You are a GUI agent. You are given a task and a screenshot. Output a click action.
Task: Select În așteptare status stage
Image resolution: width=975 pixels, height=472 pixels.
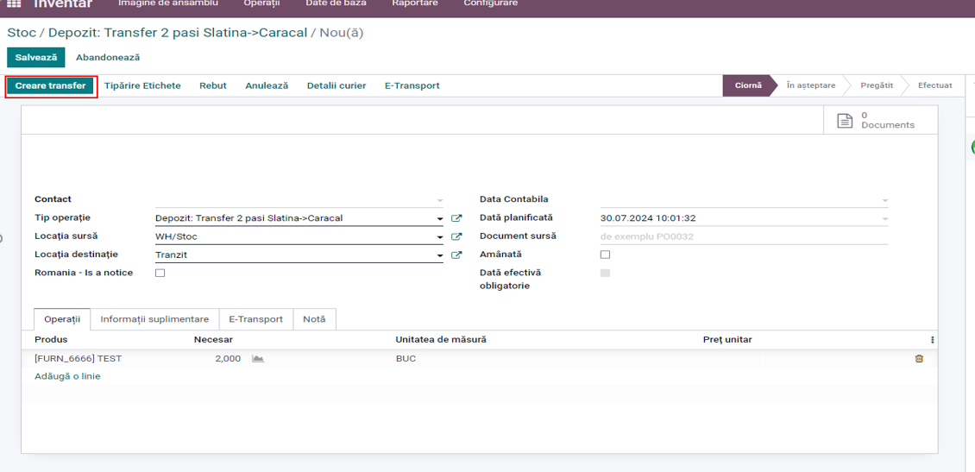point(811,85)
